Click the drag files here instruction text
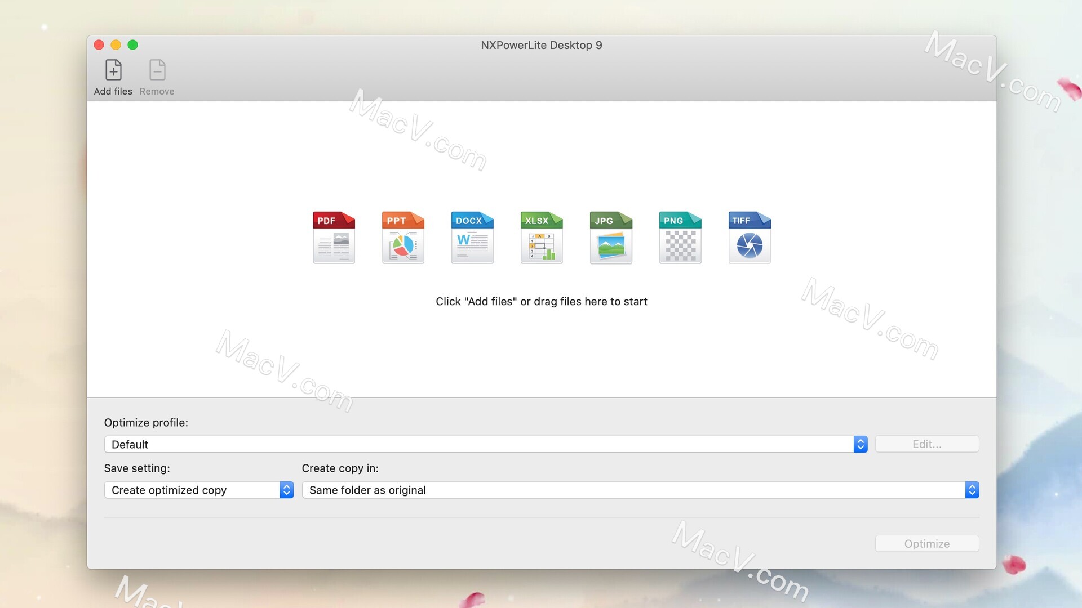 [x=542, y=302]
